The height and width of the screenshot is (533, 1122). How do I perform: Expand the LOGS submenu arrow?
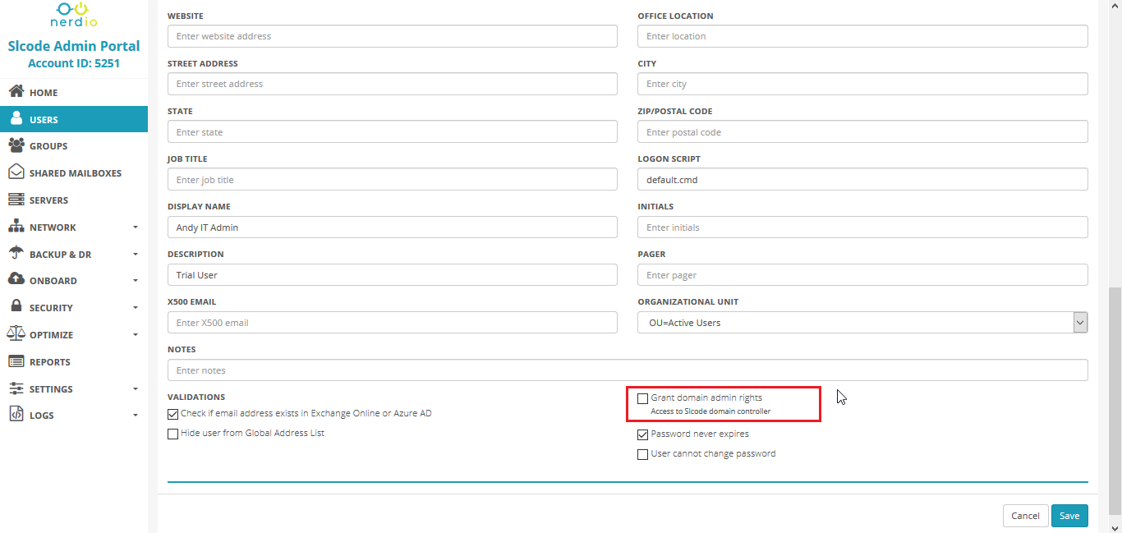point(136,416)
